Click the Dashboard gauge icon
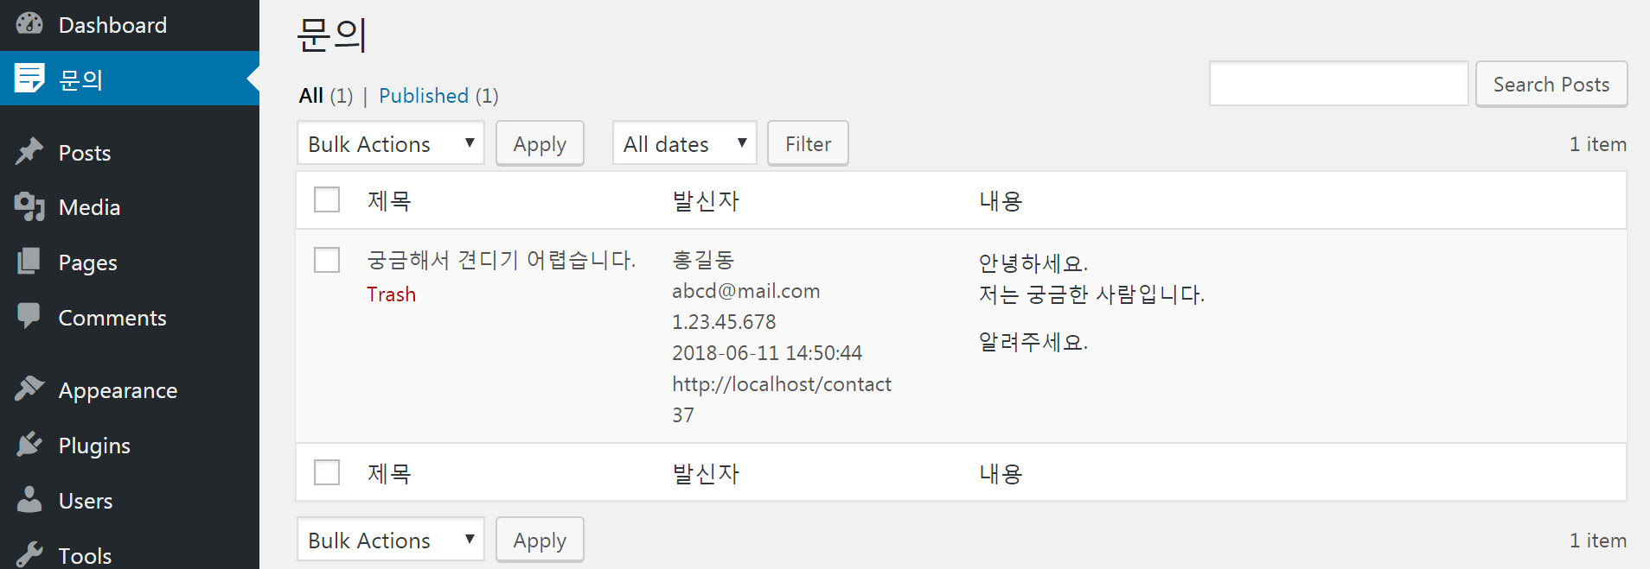1650x569 pixels. [29, 24]
